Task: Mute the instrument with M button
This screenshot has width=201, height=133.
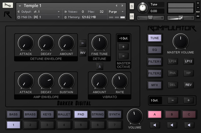Action: pyautogui.click(x=132, y=16)
